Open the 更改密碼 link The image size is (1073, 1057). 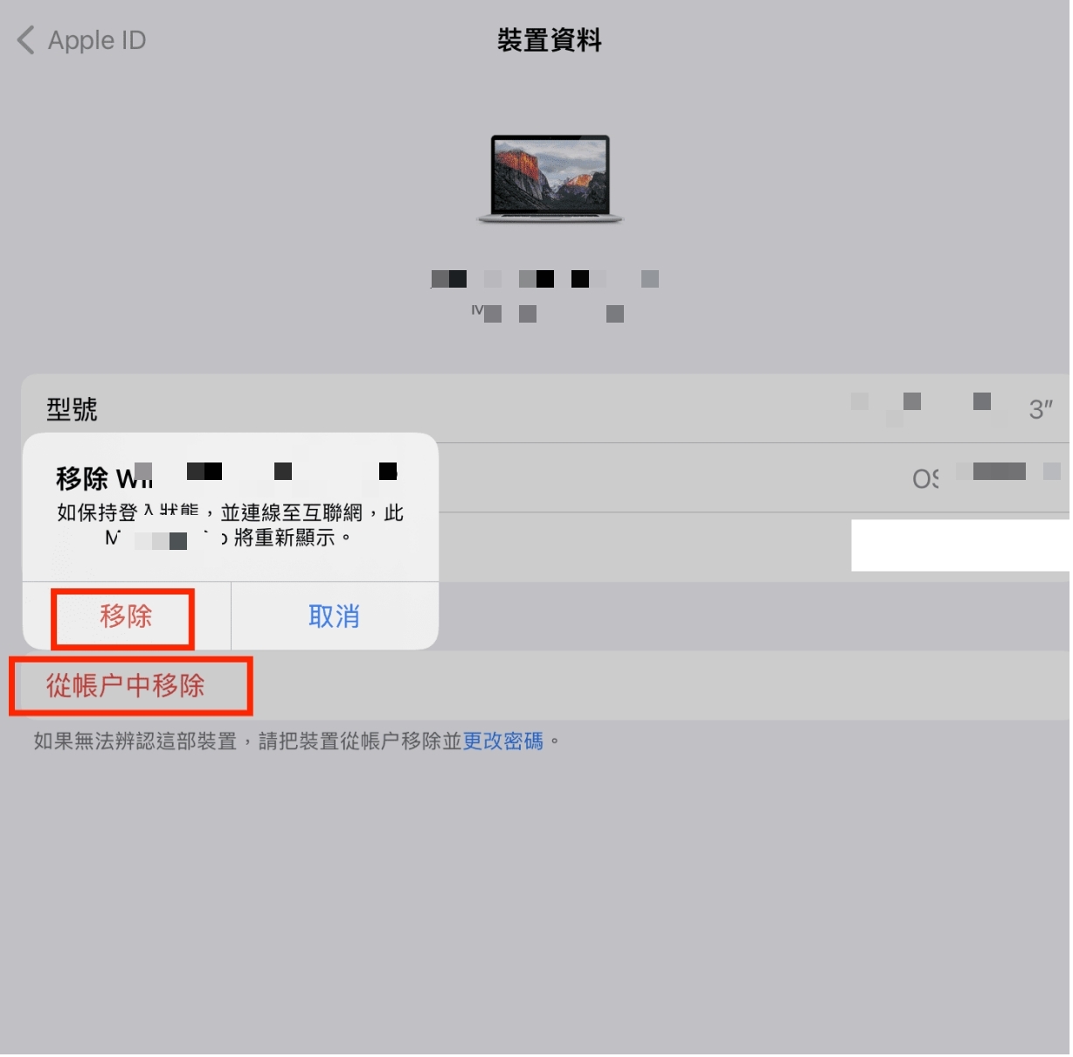(x=502, y=742)
